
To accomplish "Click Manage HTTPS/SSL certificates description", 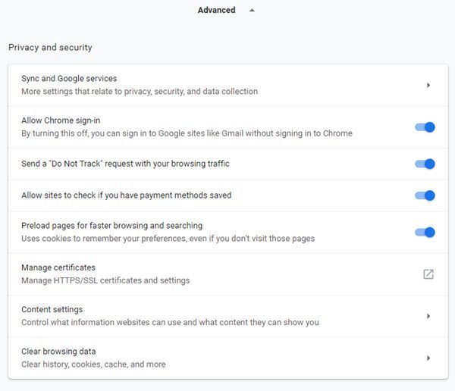I will pyautogui.click(x=105, y=280).
